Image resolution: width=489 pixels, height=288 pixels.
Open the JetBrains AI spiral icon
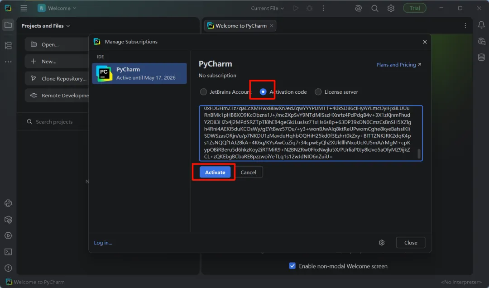coord(358,8)
